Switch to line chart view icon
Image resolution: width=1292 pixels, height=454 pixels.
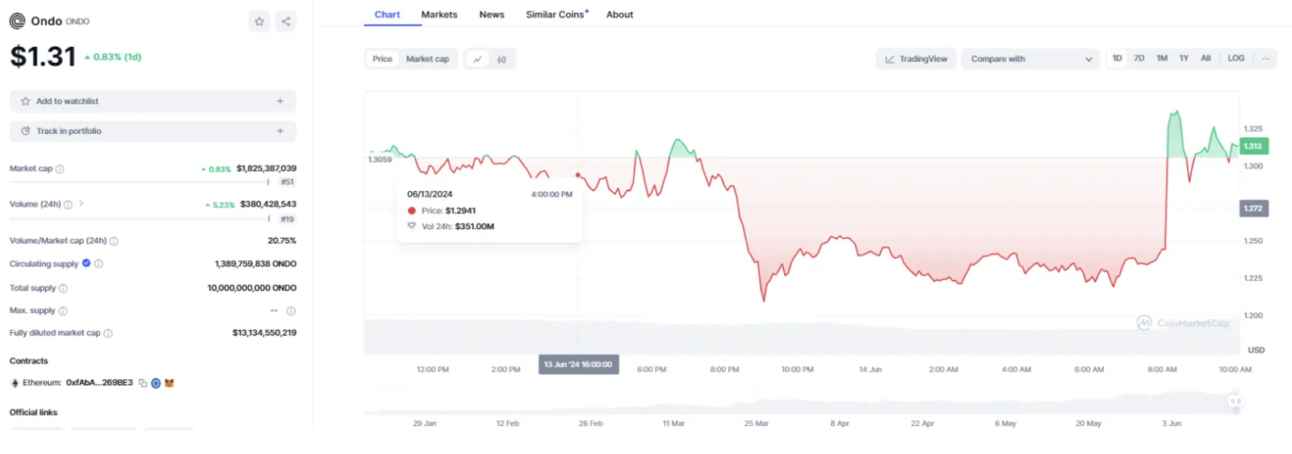[x=477, y=59]
